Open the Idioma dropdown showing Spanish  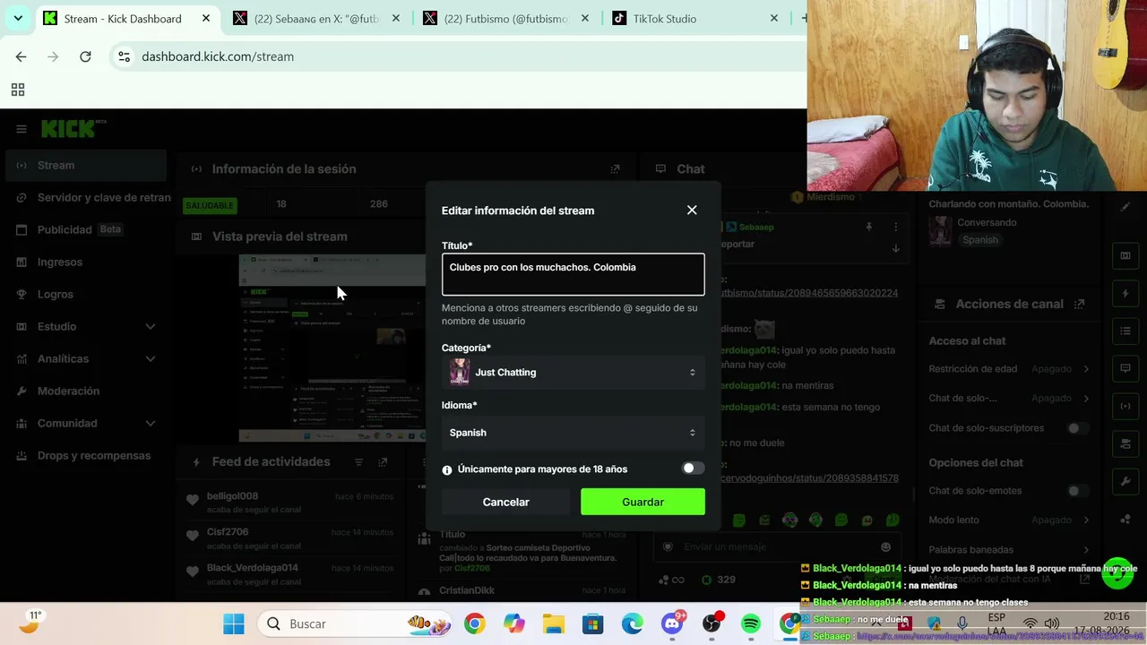click(573, 433)
